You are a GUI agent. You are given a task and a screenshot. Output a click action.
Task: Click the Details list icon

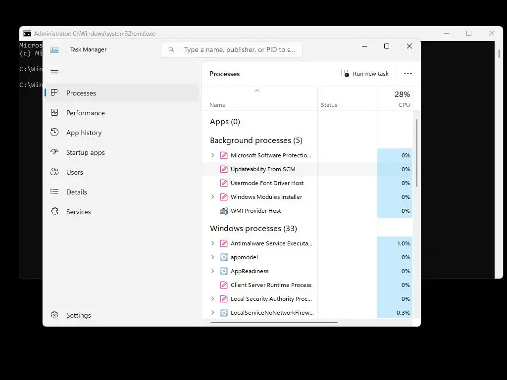tap(54, 191)
